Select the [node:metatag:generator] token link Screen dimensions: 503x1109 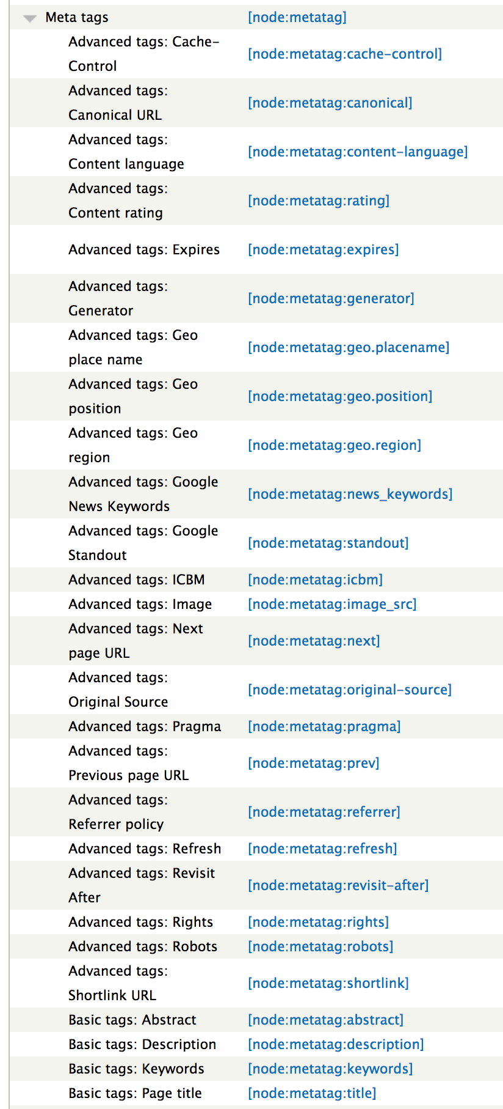coord(331,298)
